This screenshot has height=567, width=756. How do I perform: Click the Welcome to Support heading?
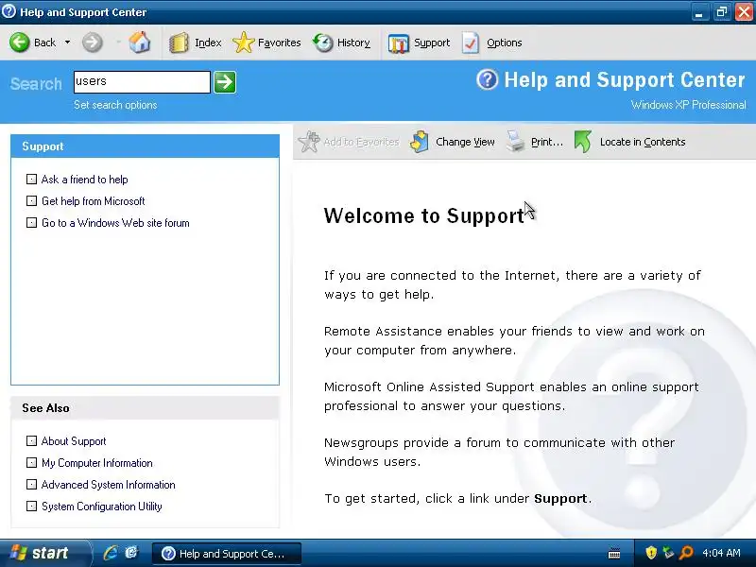(423, 215)
